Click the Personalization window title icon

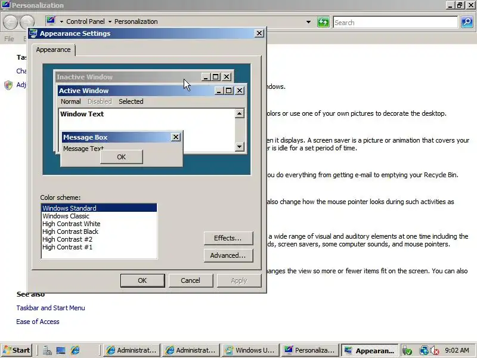(x=5, y=5)
